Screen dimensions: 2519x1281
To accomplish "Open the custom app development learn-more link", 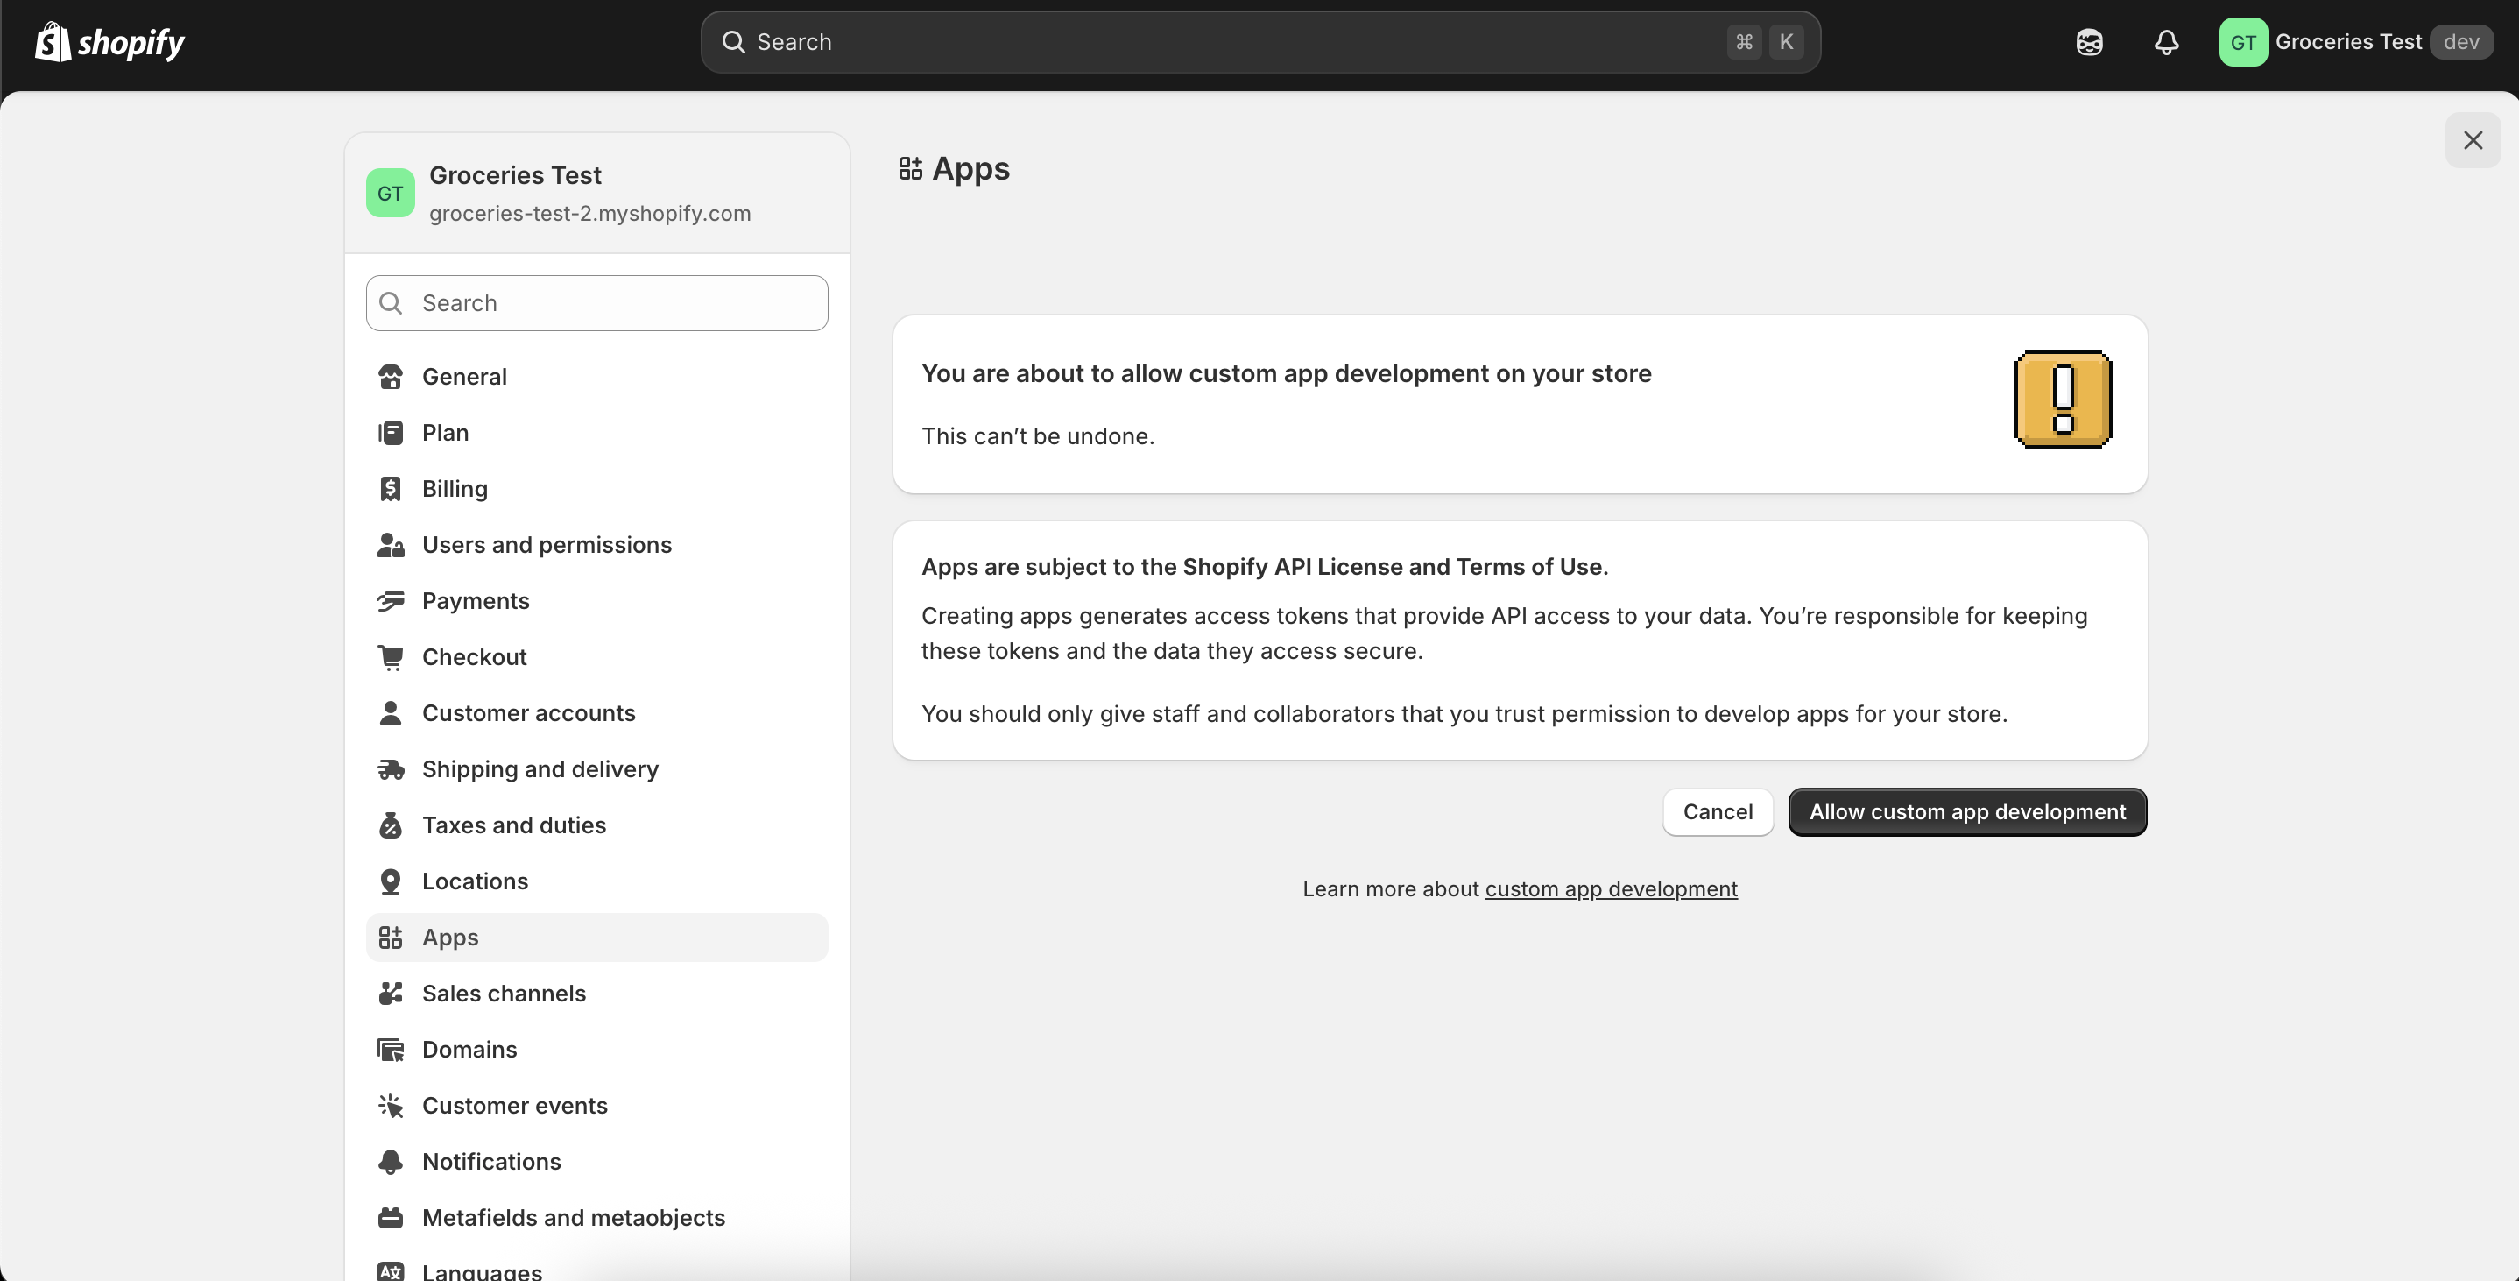I will click(1611, 888).
